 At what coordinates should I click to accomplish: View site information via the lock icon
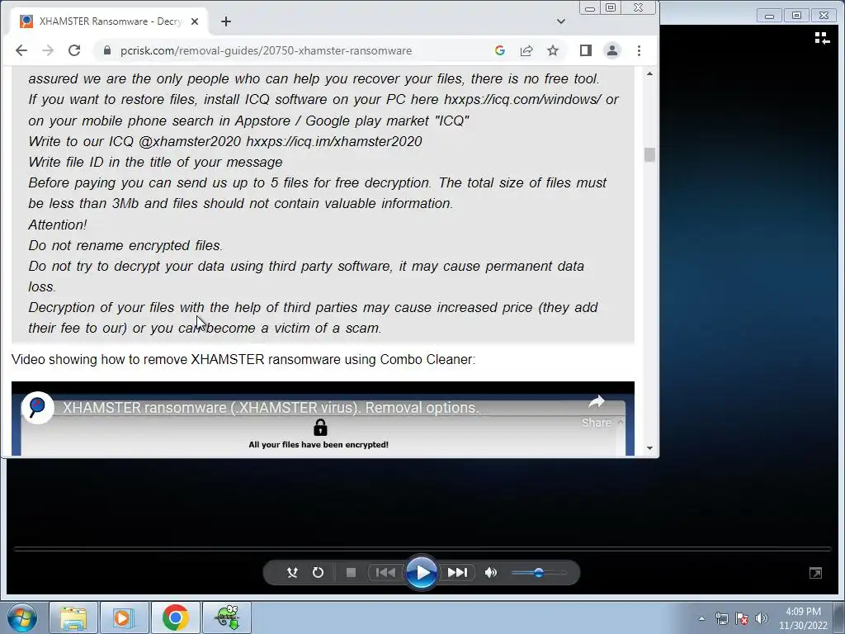click(x=106, y=50)
